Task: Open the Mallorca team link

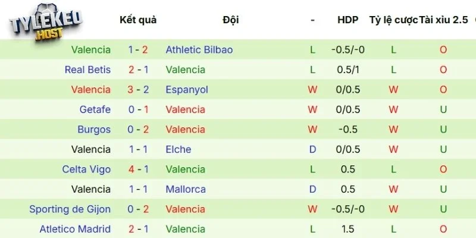Action: click(186, 189)
